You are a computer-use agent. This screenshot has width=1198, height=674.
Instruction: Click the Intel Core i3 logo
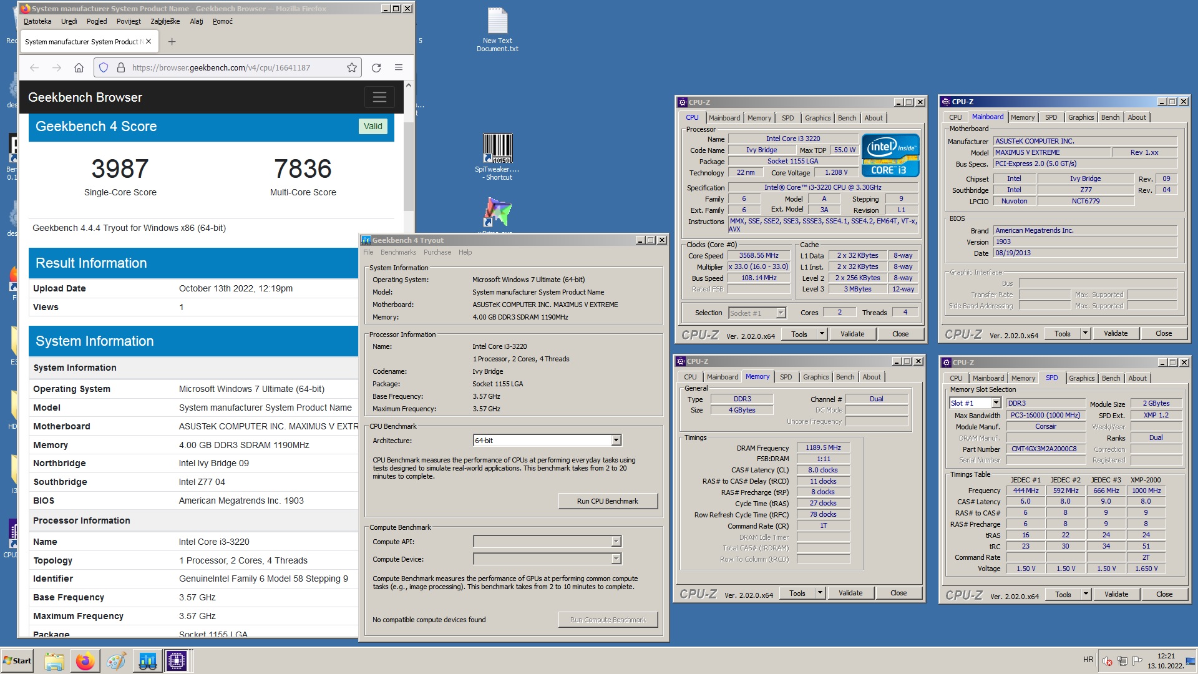tap(890, 155)
